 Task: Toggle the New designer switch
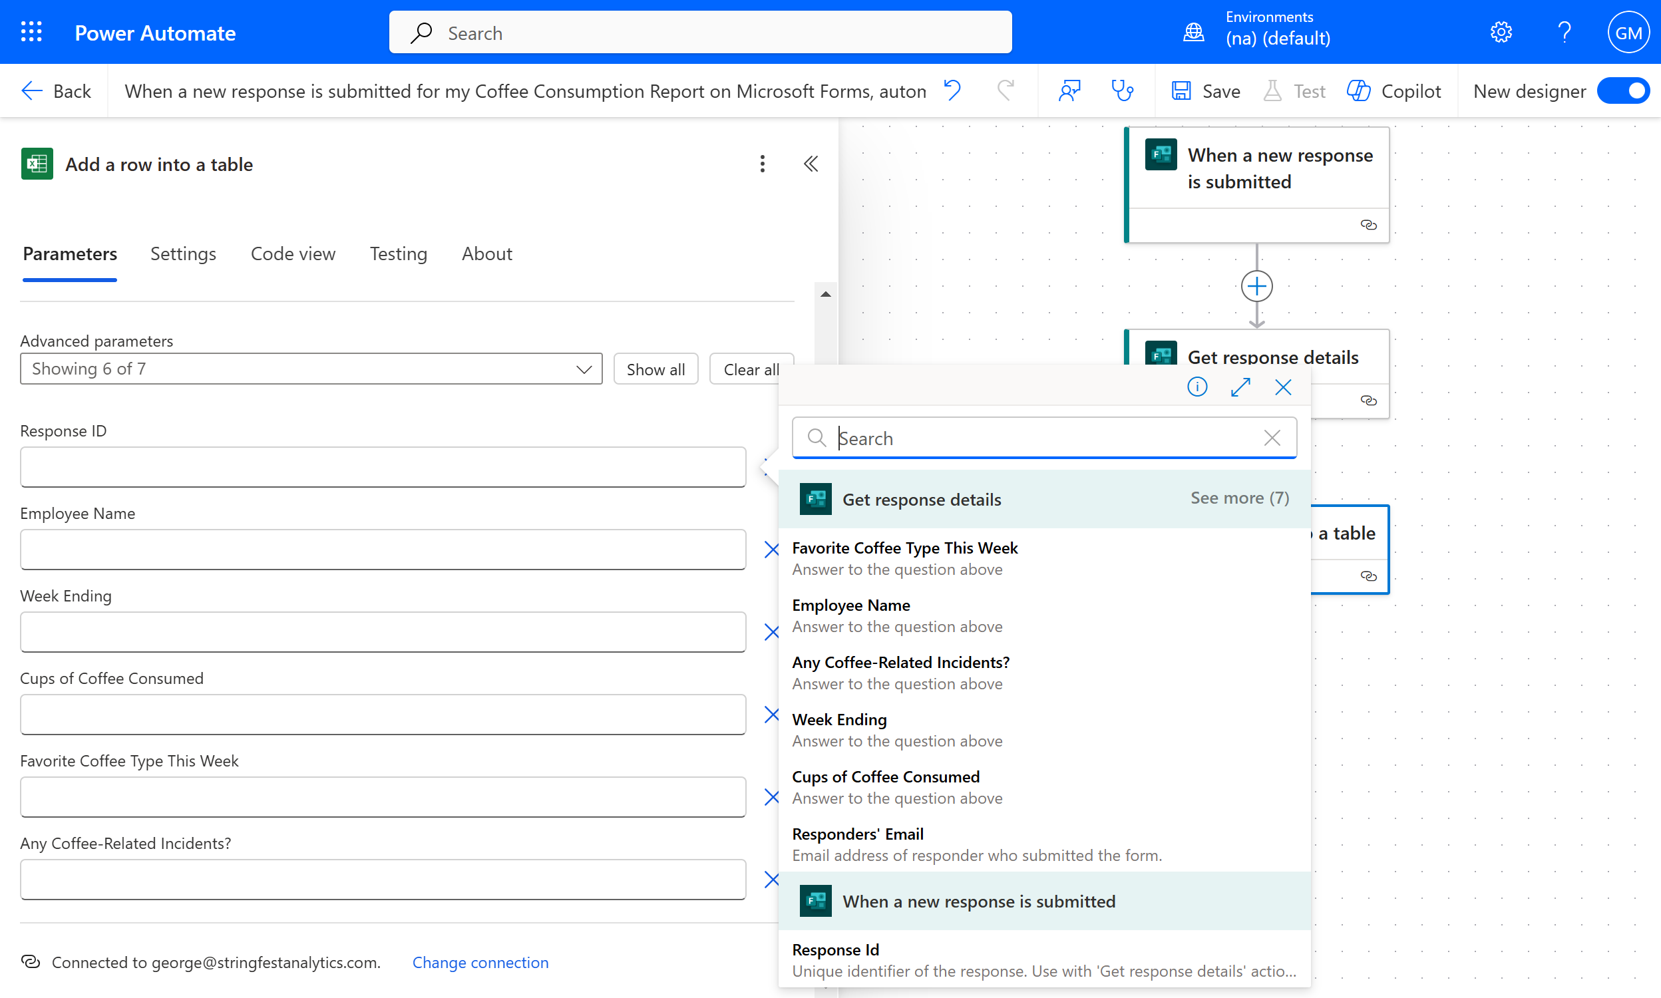pyautogui.click(x=1623, y=90)
